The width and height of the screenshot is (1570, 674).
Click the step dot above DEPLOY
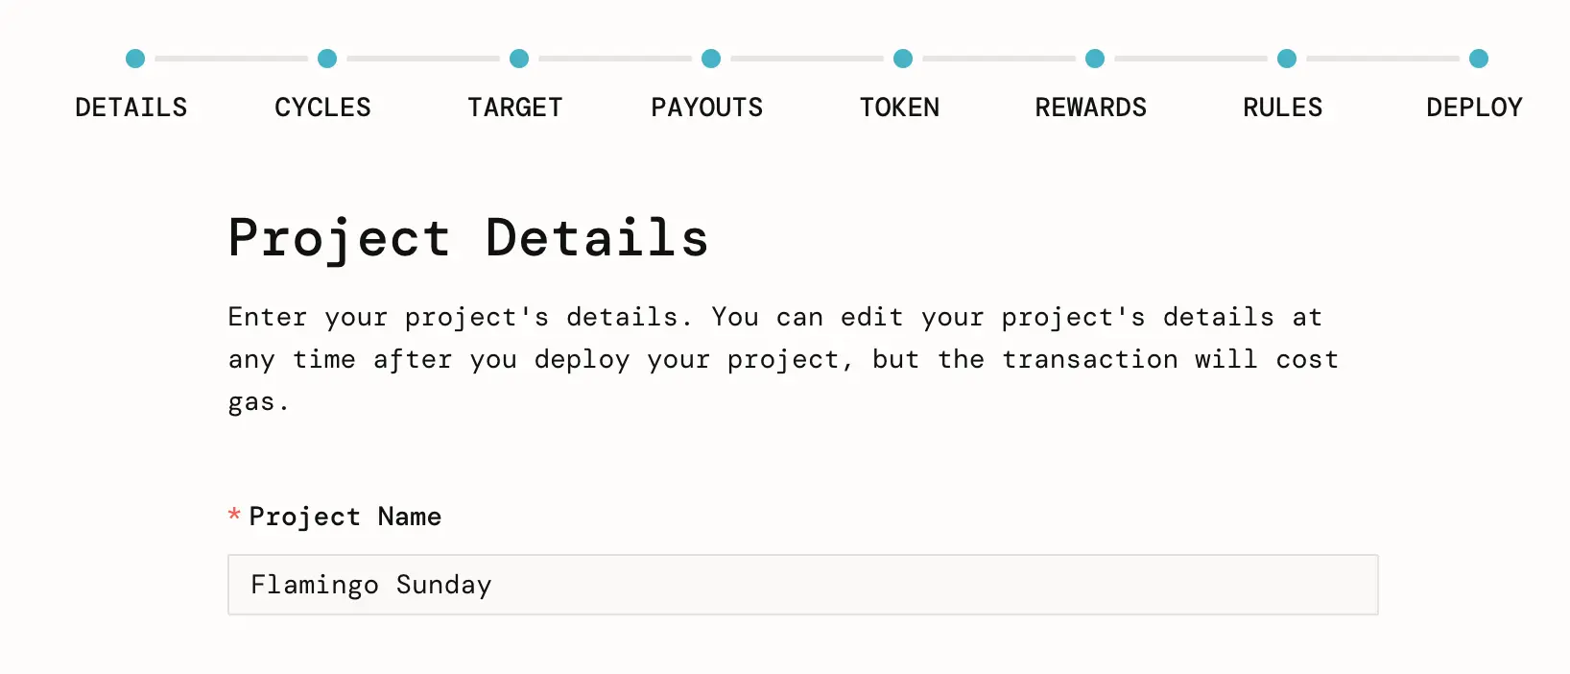point(1479,59)
